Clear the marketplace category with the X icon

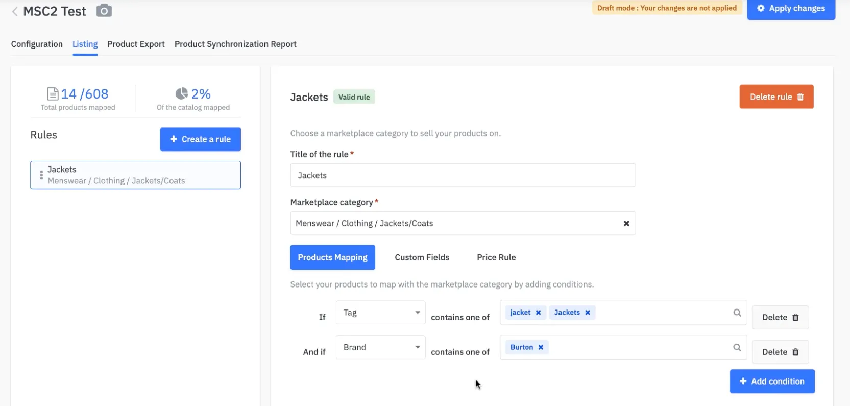point(626,223)
